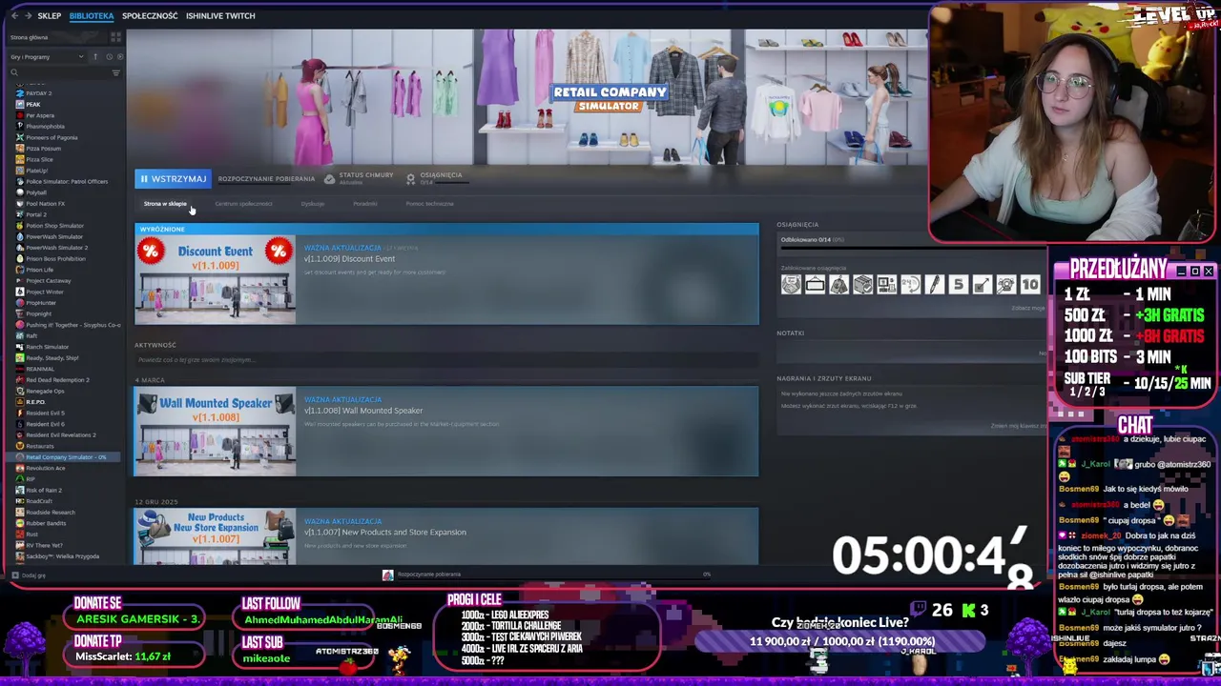The image size is (1221, 686).
Task: Click the Raft game icon
Action: [20, 335]
